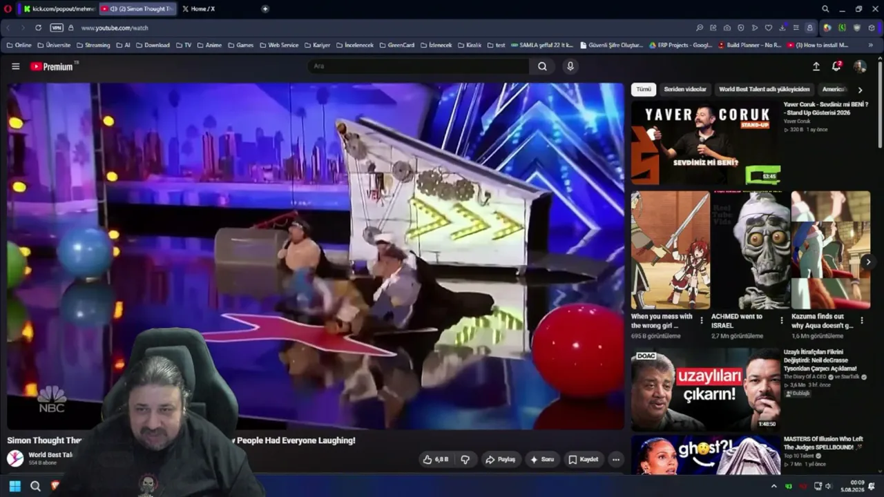Submit the YouTube search with the magnifier
Image resolution: width=884 pixels, height=497 pixels.
pyautogui.click(x=542, y=66)
